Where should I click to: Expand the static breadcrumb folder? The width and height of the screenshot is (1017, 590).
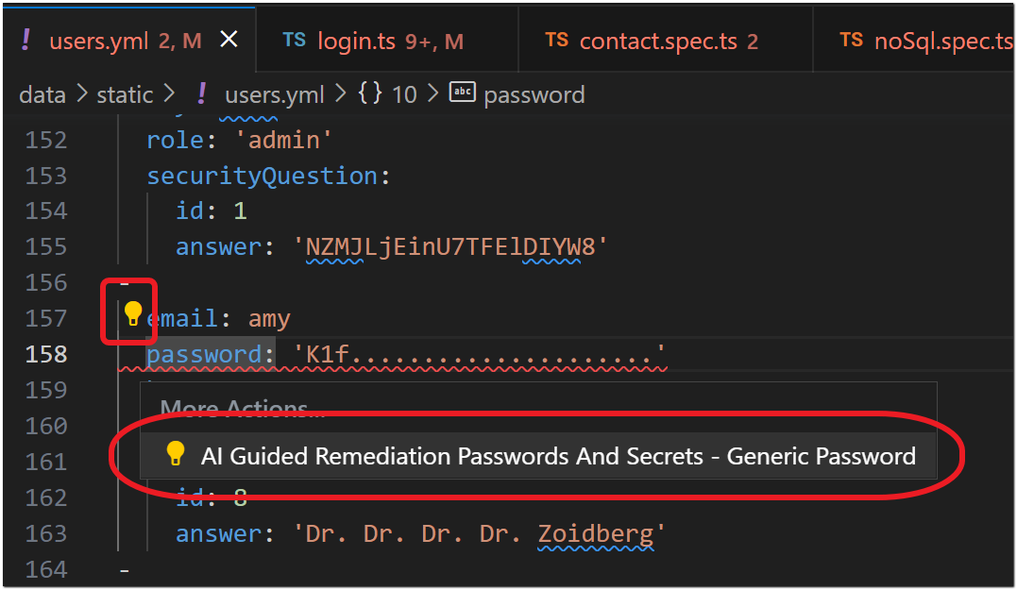[125, 94]
